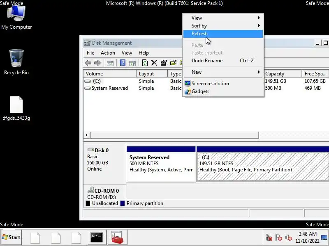Screen dimensions: 329x246
Task: Choose Screen resolution from context menu
Action: click(223, 84)
